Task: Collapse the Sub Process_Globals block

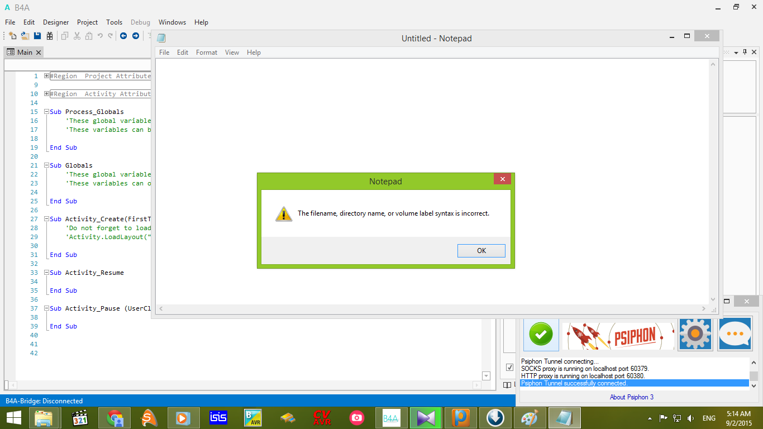Action: 47,112
